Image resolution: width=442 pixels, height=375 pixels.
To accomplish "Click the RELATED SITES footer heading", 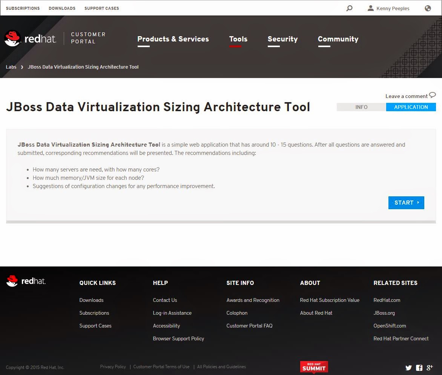I will [395, 283].
